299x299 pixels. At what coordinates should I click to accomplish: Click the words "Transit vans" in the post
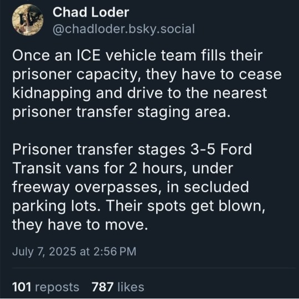55,168
